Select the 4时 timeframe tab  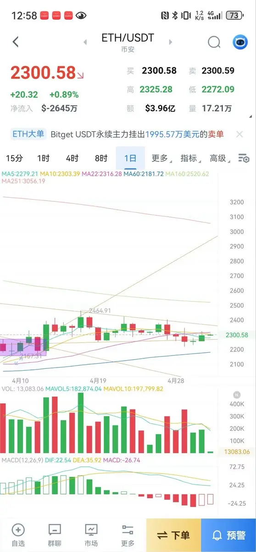pyautogui.click(x=72, y=158)
